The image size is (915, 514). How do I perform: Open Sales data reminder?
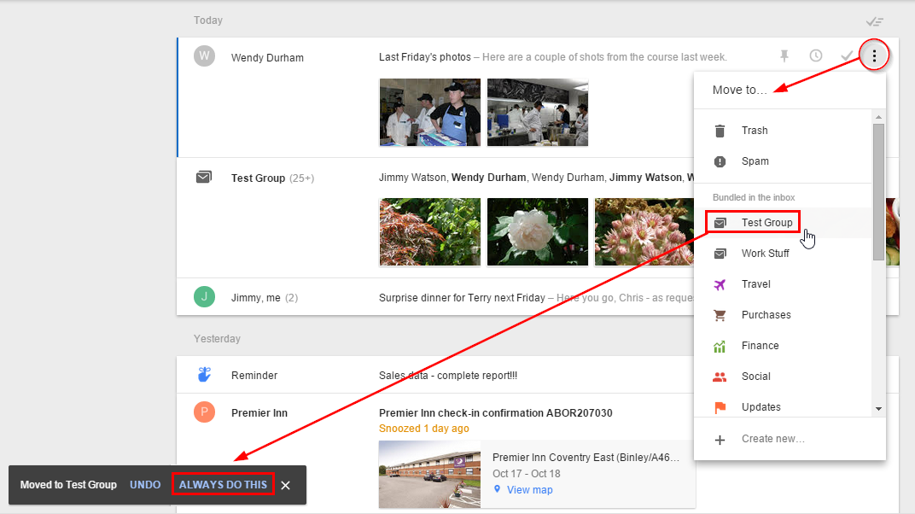pyautogui.click(x=447, y=375)
